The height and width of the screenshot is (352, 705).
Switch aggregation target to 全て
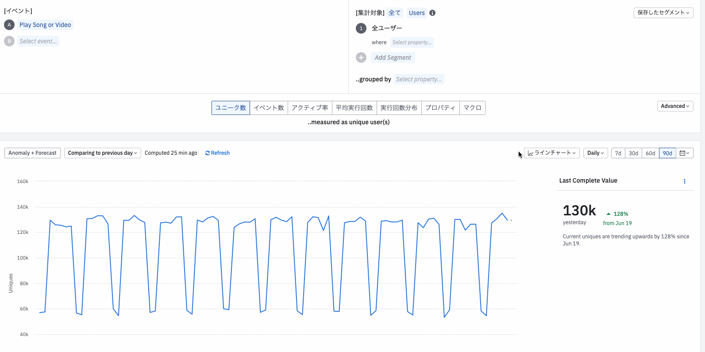(x=394, y=13)
